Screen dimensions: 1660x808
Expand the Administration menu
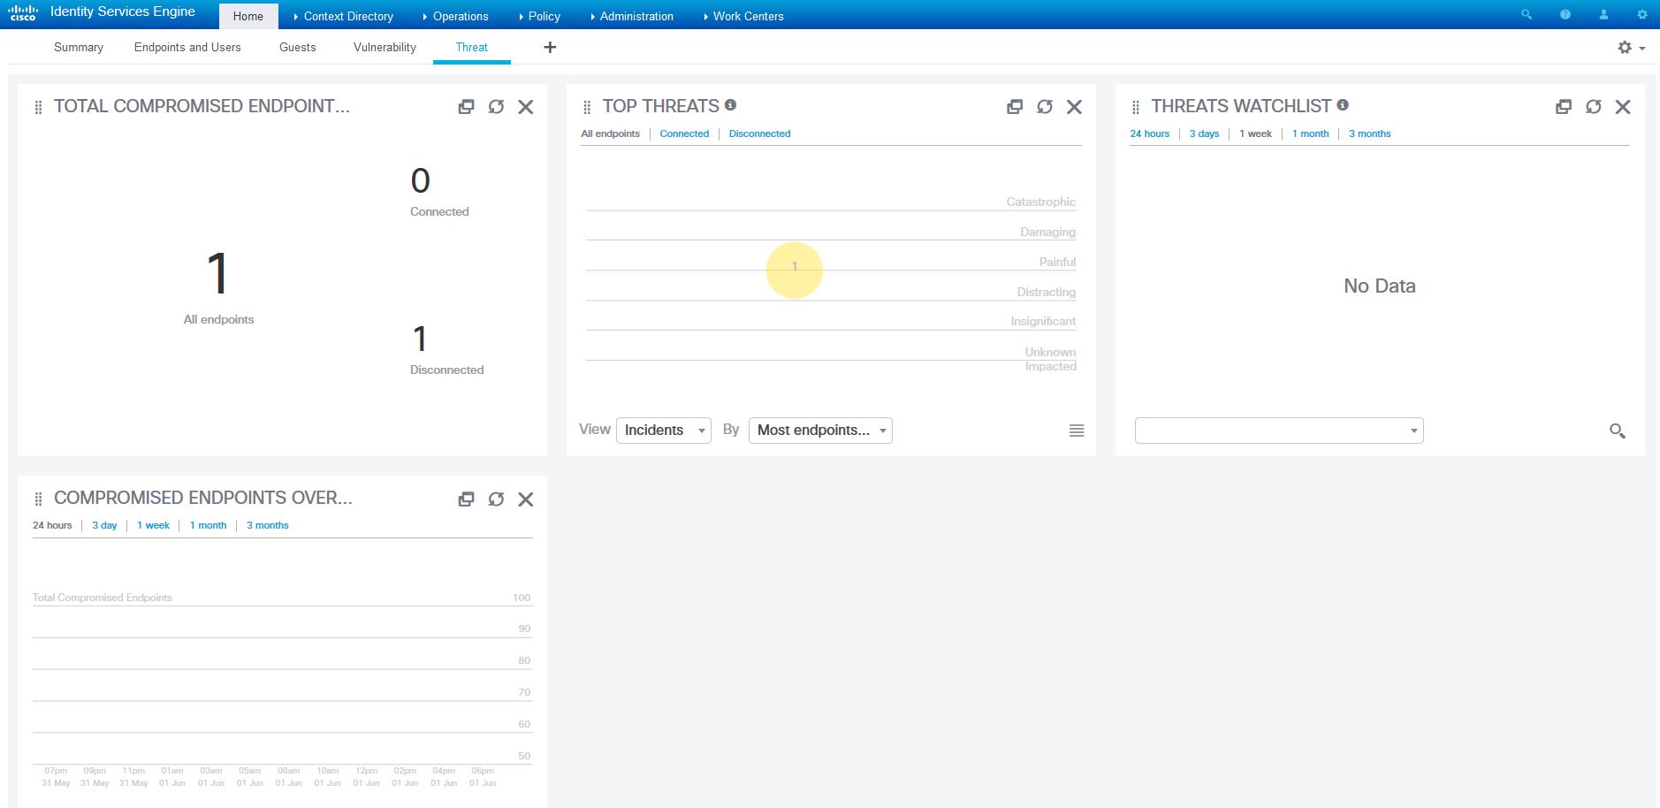pyautogui.click(x=632, y=16)
